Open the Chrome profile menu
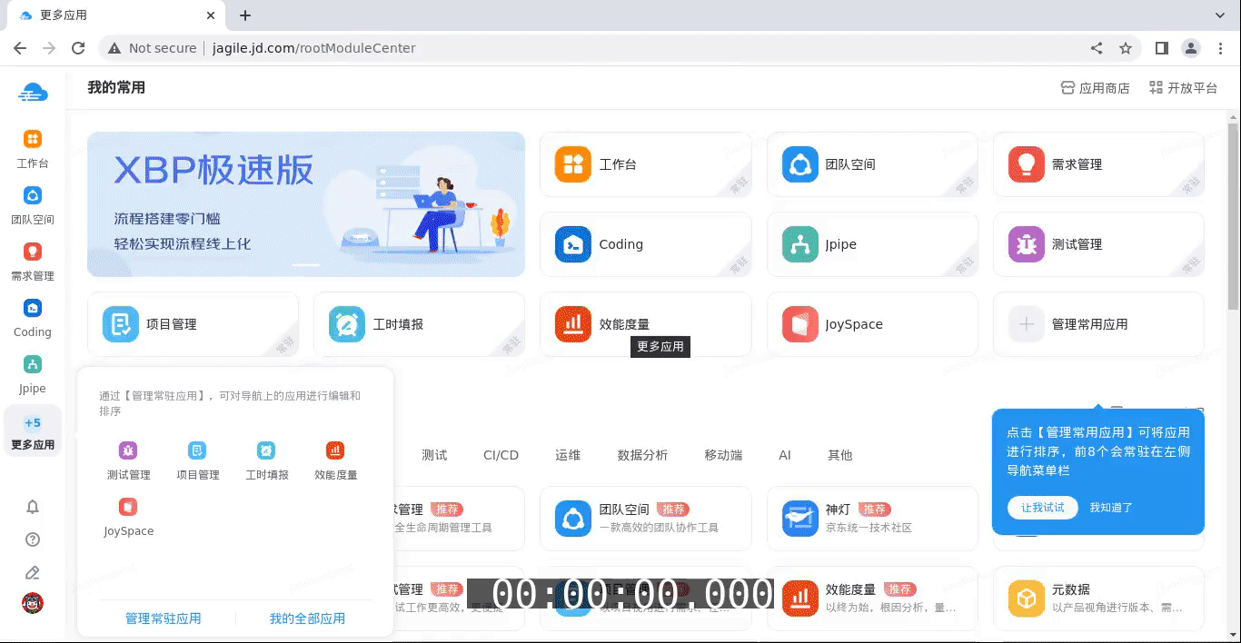This screenshot has width=1241, height=643. coord(1190,48)
